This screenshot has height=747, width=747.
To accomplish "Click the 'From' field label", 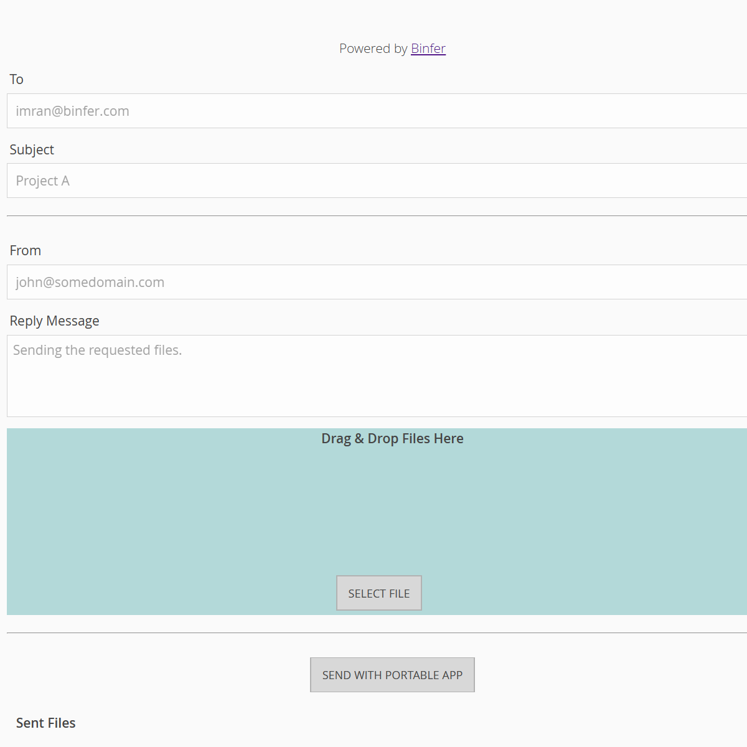I will (x=26, y=251).
